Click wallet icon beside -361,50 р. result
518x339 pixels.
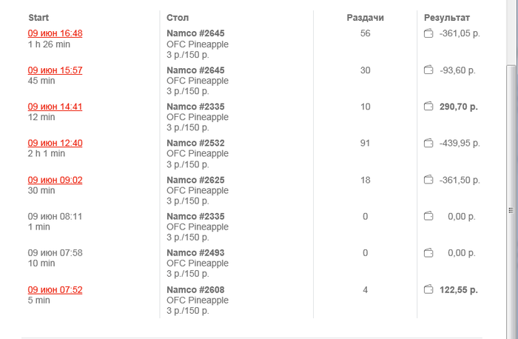428,180
